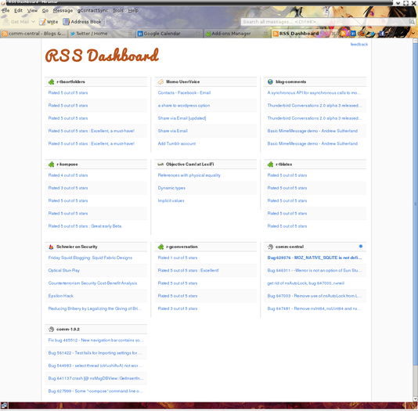418x411 pixels.
Task: Click the Write compose icon
Action: point(42,22)
